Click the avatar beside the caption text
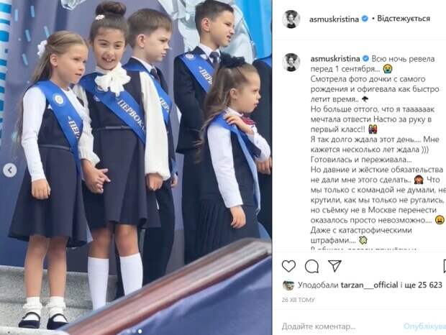 pos(291,62)
